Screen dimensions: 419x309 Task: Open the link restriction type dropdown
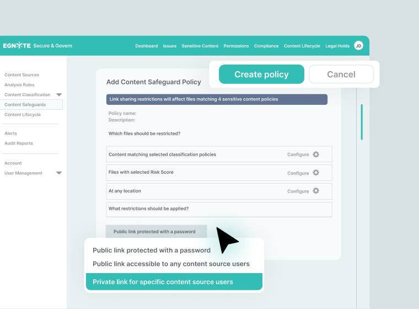(156, 232)
